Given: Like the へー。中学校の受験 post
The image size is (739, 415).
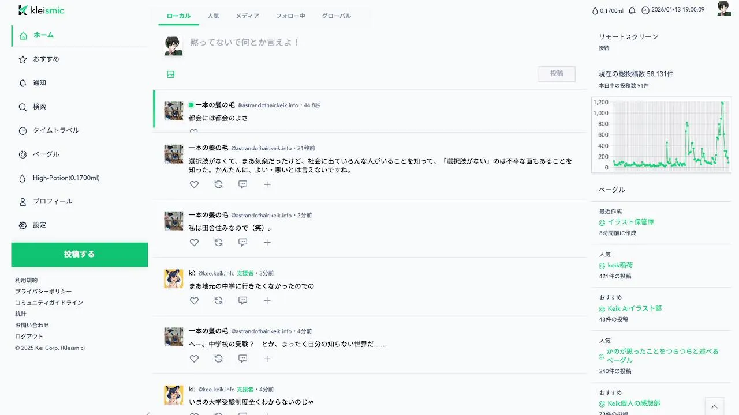Looking at the screenshot, I should coord(194,359).
